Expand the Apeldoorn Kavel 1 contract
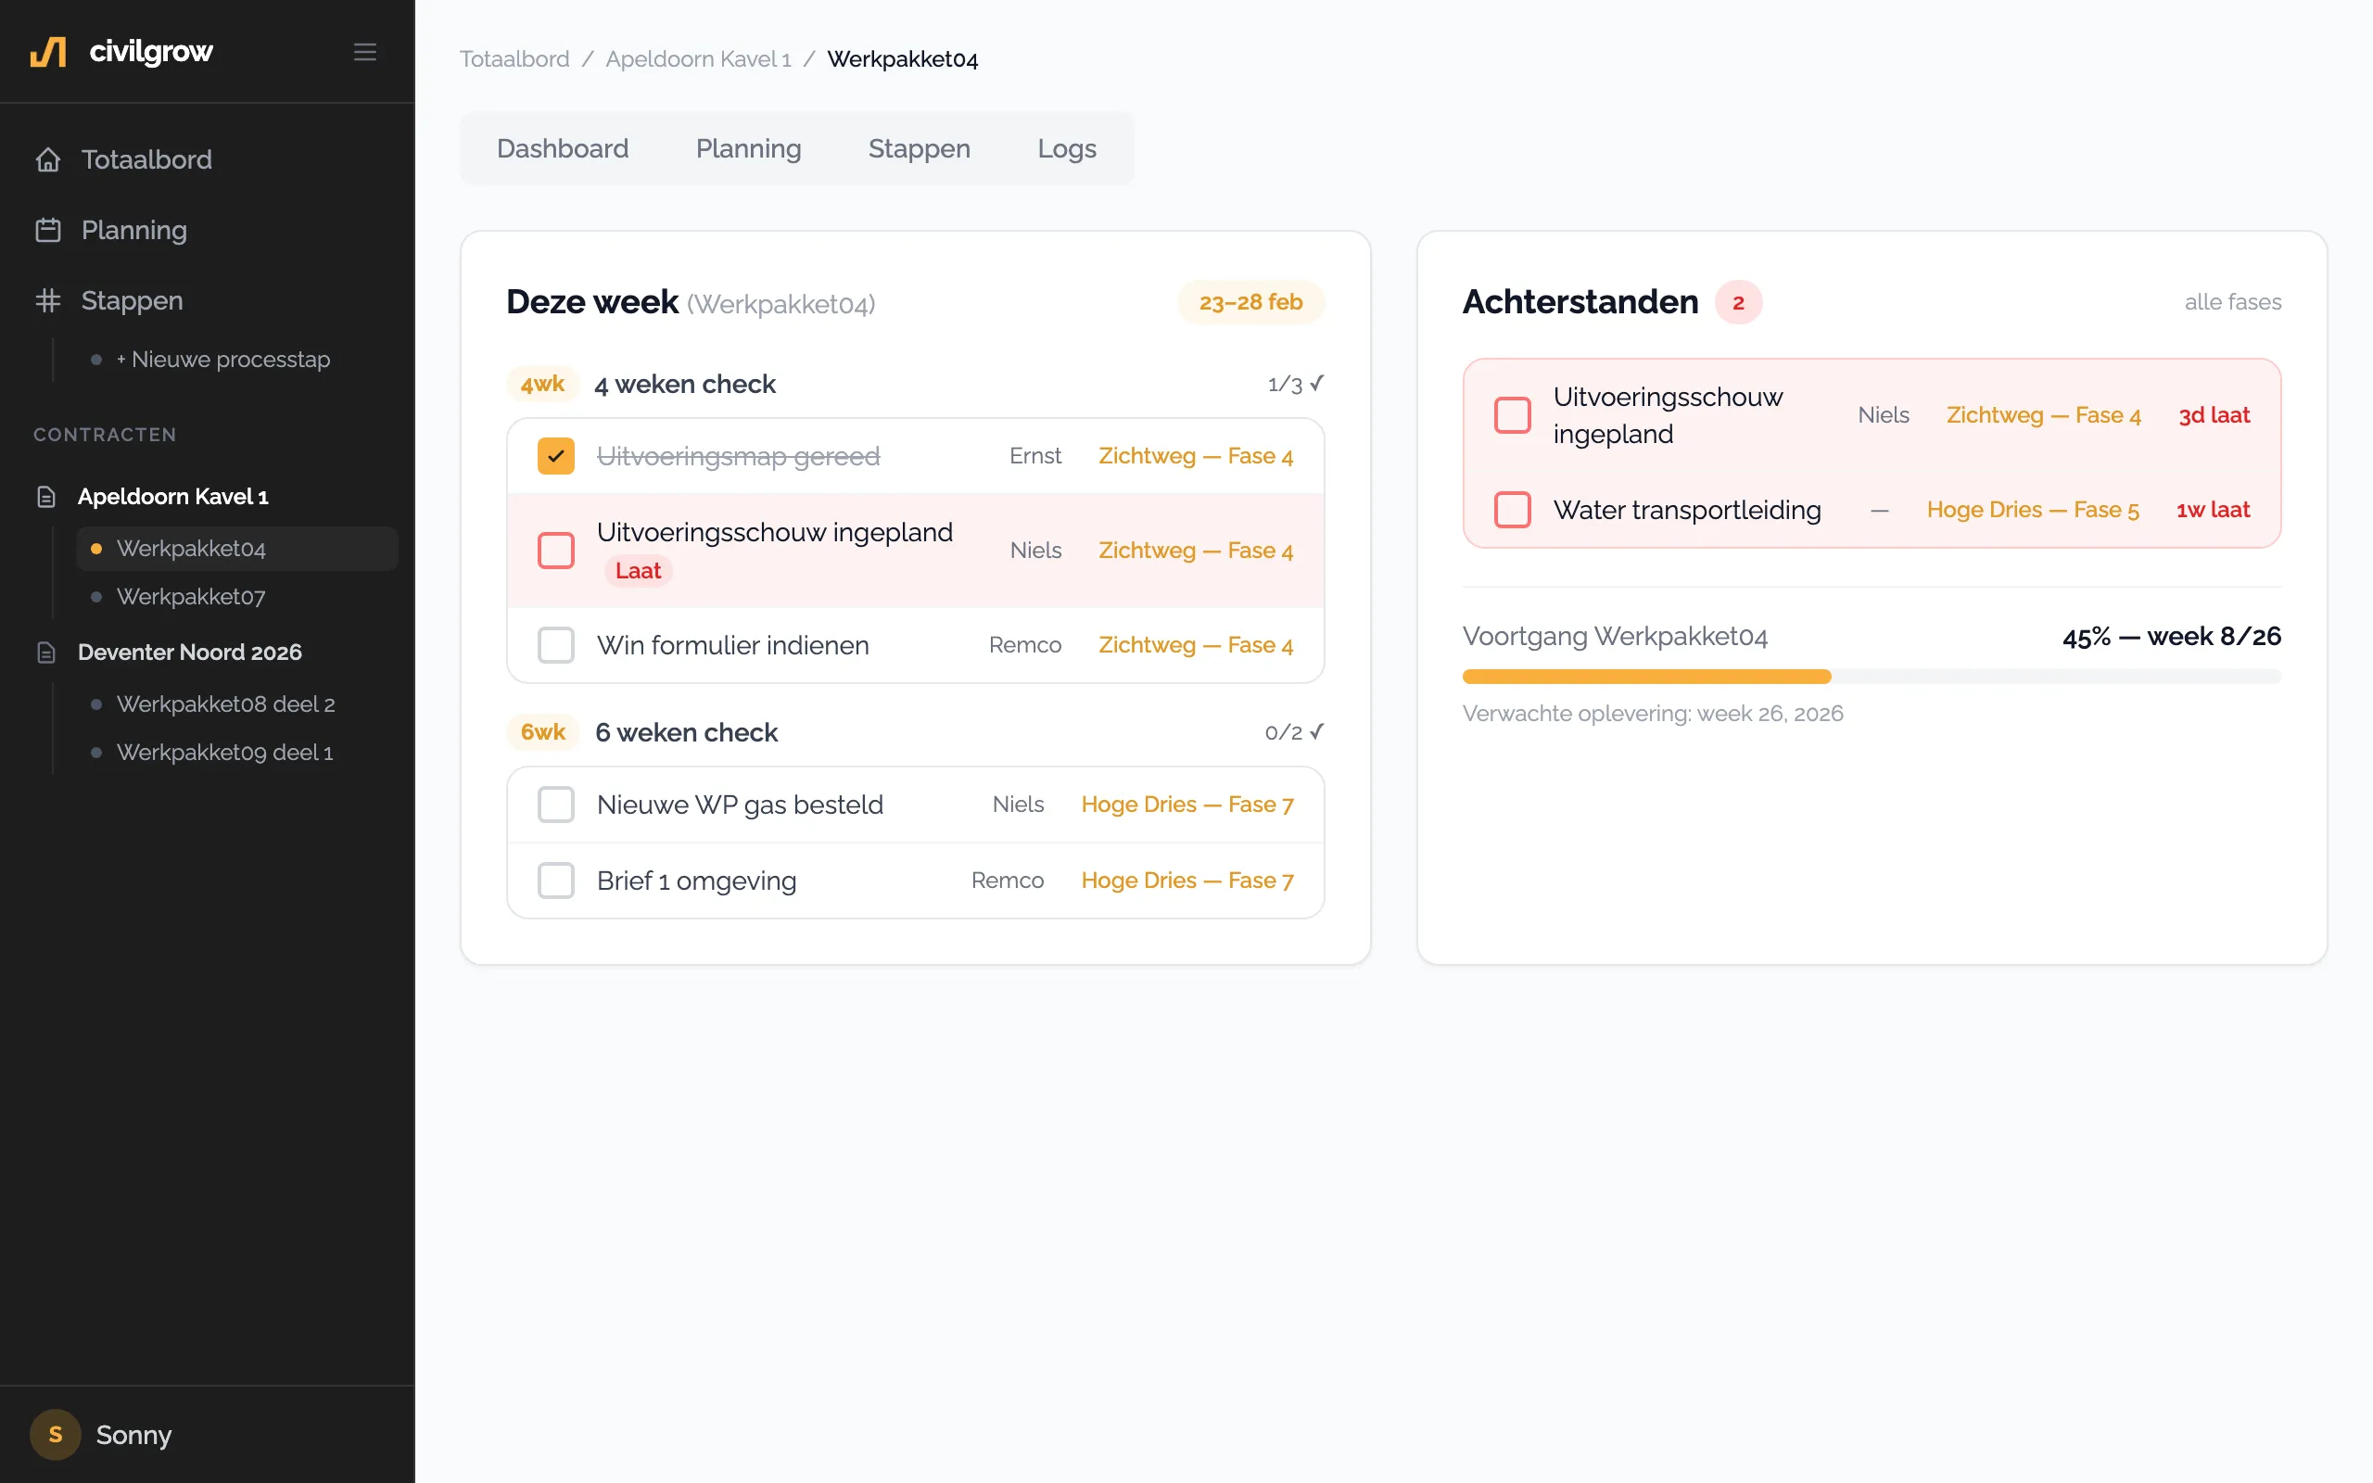The height and width of the screenshot is (1483, 2373). tap(172, 496)
